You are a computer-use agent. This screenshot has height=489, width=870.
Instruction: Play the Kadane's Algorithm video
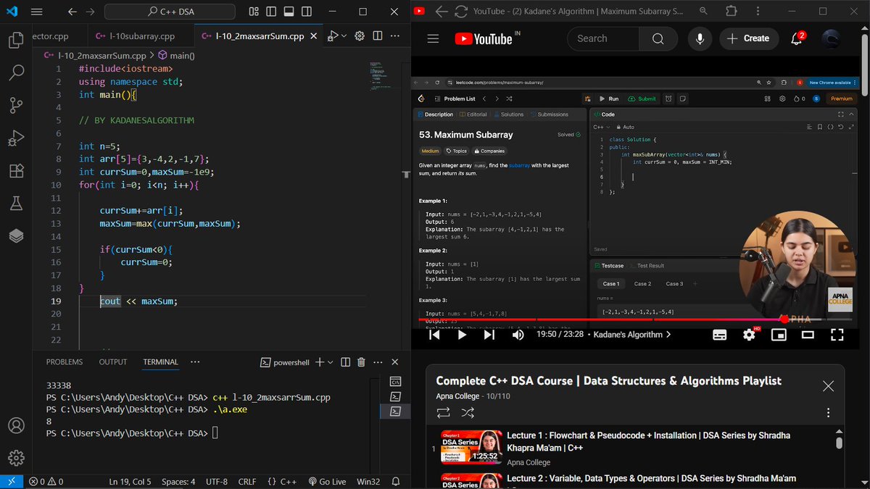coord(462,335)
